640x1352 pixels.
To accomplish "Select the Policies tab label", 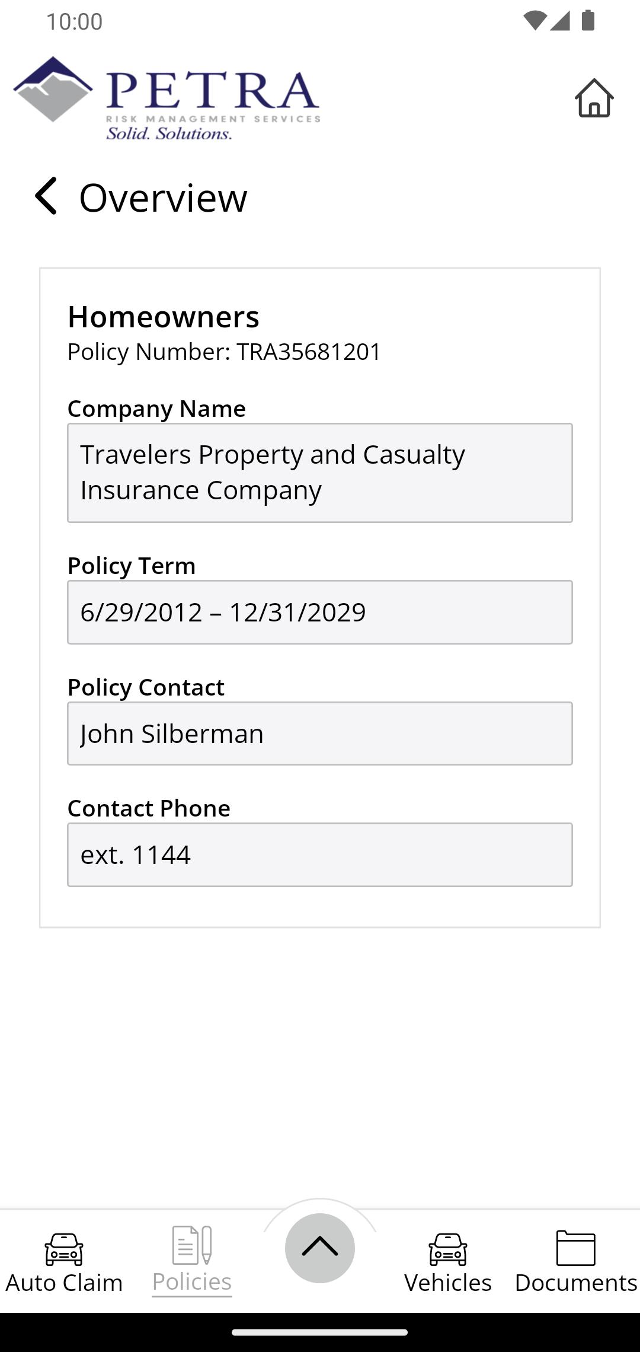I will 192,1282.
